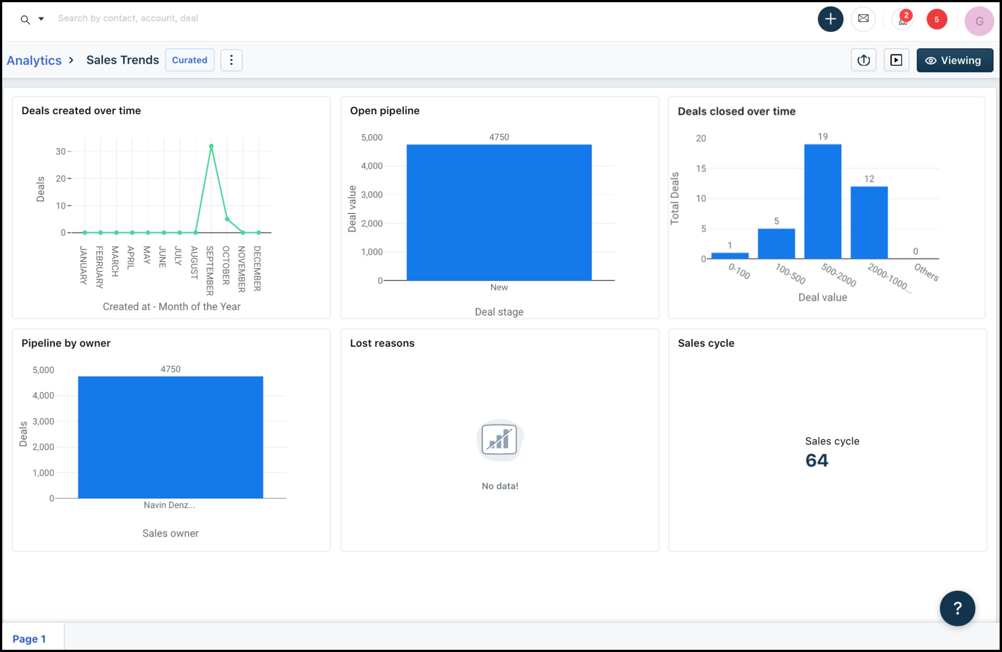
Task: Click the Navin Denz... pipeline bar
Action: tap(170, 437)
